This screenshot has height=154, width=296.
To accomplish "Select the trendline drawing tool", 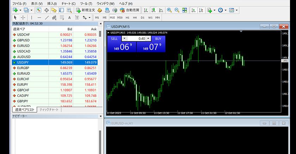I will tap(47, 17).
